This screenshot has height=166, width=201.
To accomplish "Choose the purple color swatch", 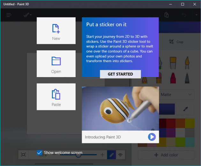I will 171,133.
